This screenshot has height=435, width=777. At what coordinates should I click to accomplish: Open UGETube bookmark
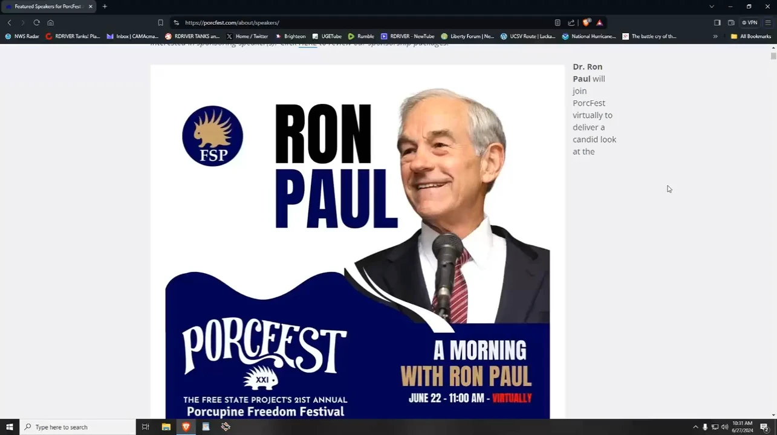[327, 36]
